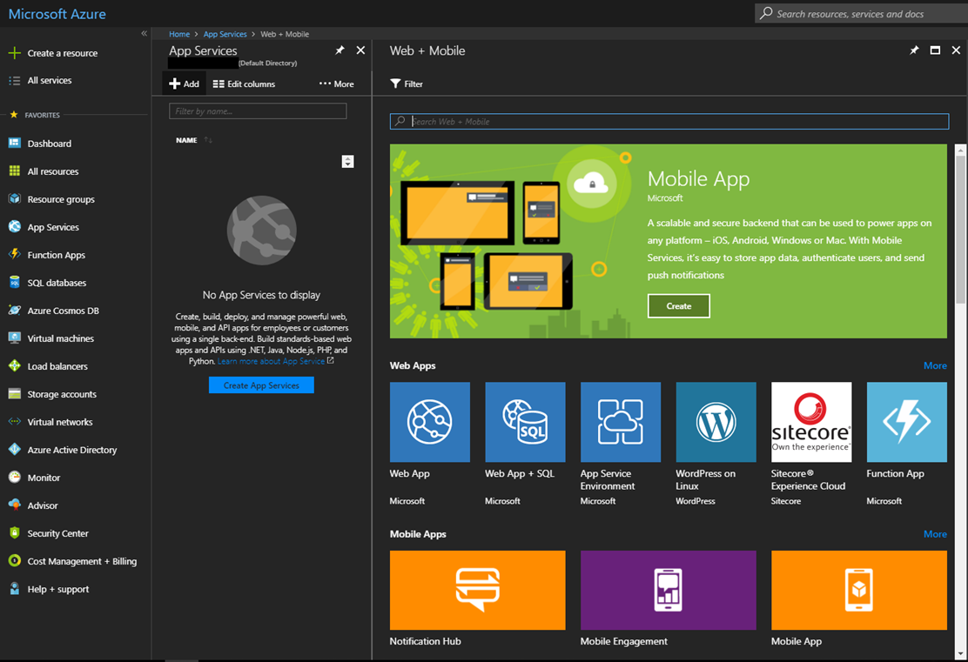Click the SQL databases icon
968x662 pixels.
tap(14, 283)
